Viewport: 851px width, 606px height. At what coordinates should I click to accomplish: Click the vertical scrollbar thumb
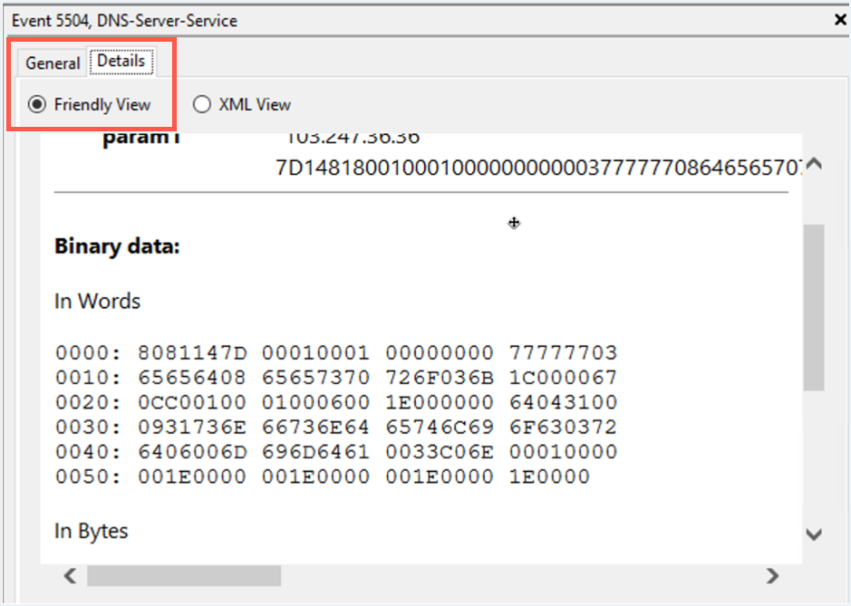(814, 306)
